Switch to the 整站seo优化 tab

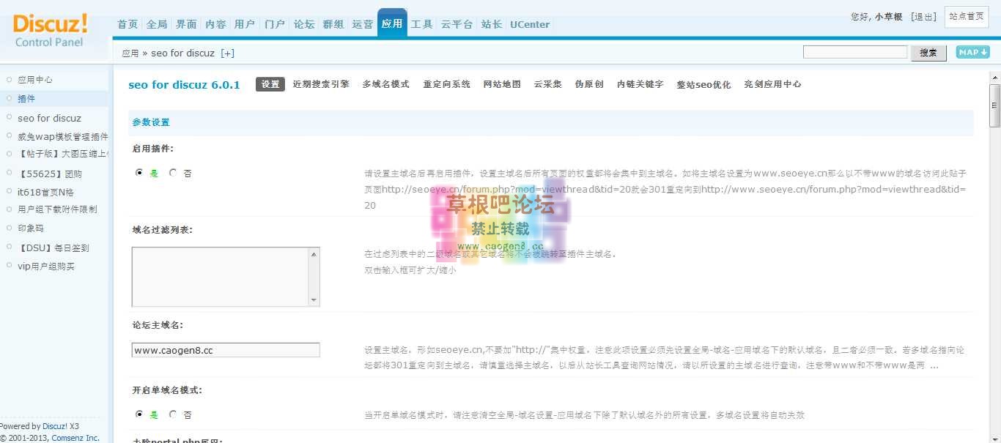703,84
